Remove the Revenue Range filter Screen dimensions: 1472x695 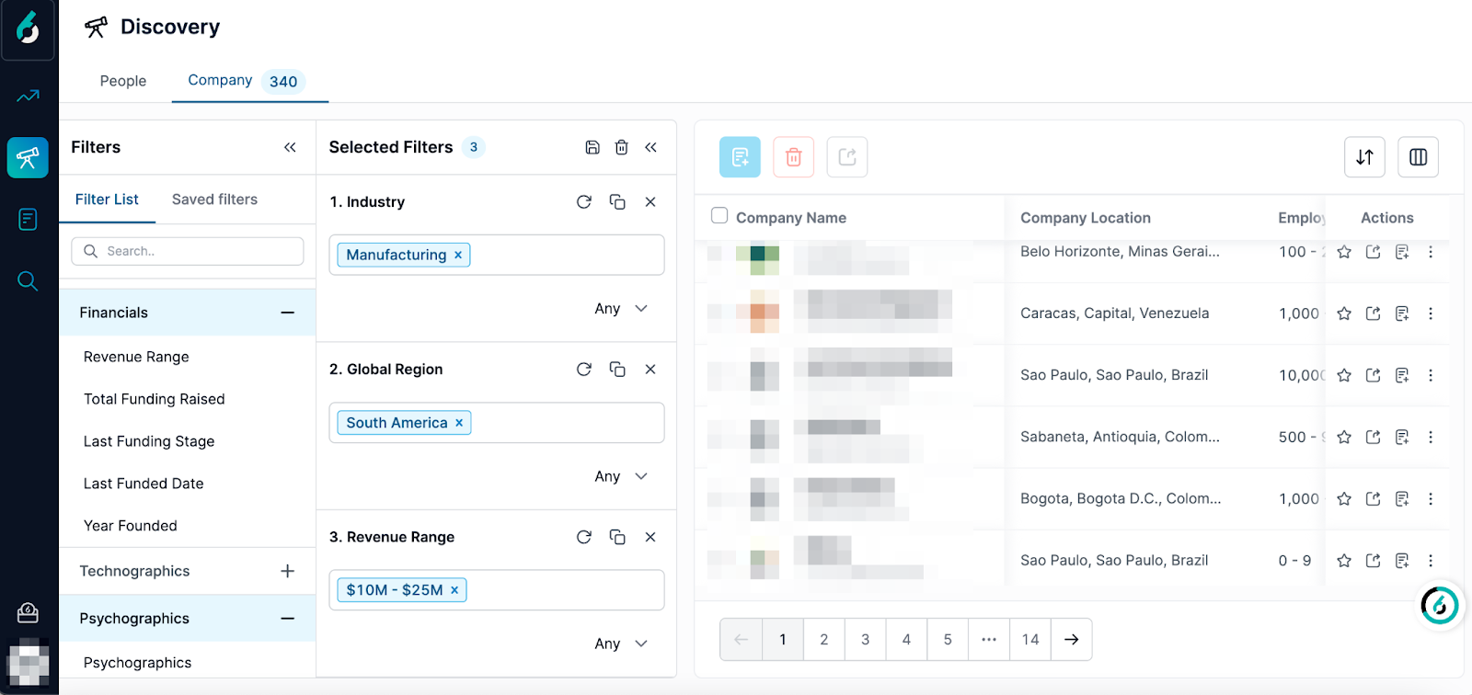pyautogui.click(x=650, y=537)
